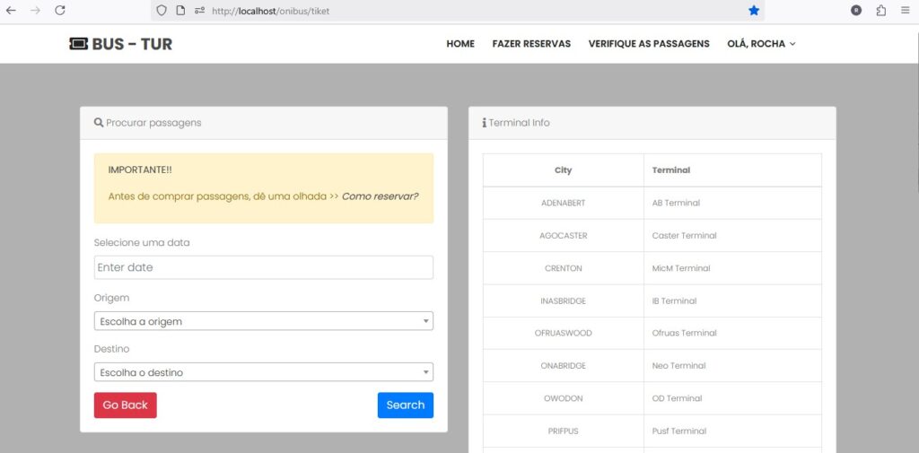Click the page info document icon
Viewport: 919px width, 453px height.
[180, 11]
